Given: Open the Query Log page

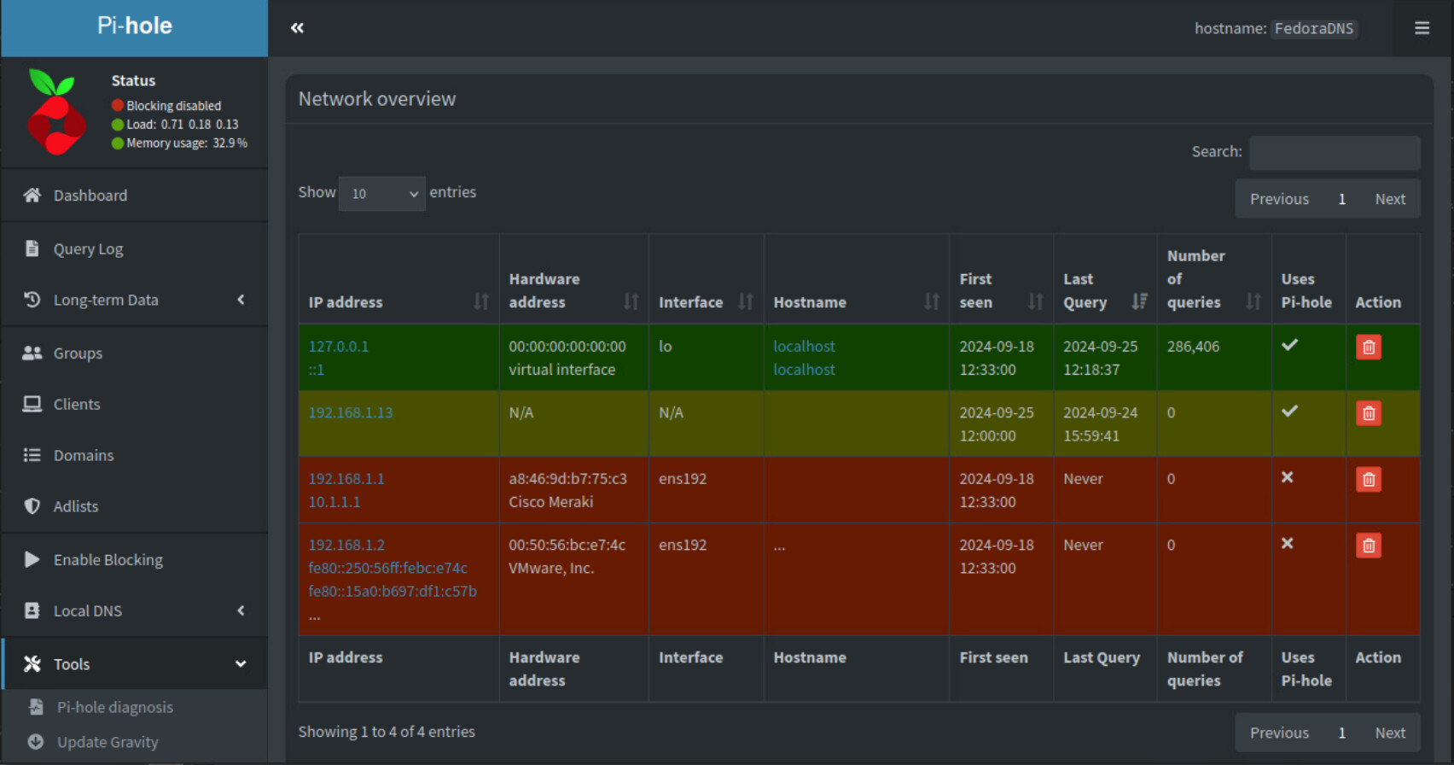Looking at the screenshot, I should click(88, 249).
